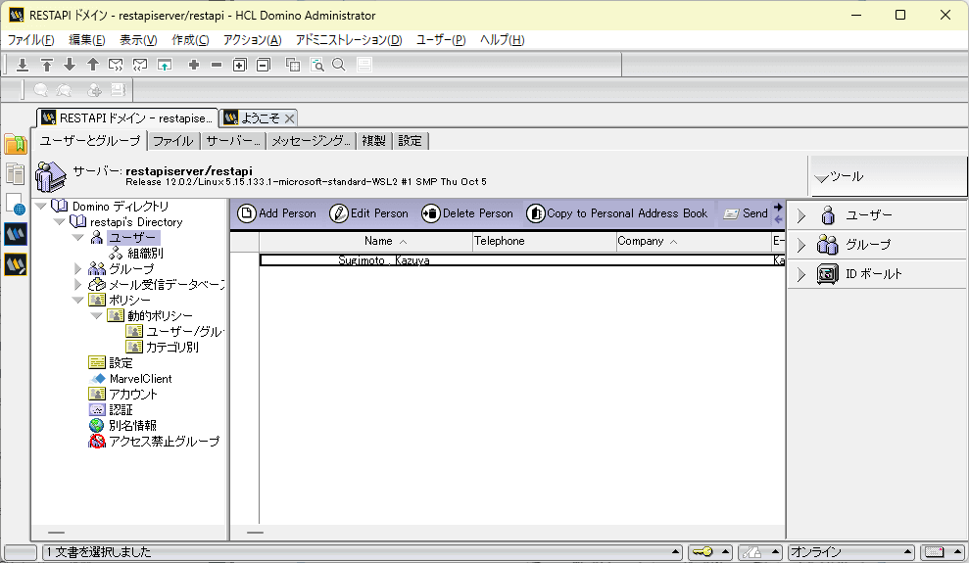Click the Add Person action button
This screenshot has width=969, height=563.
[x=277, y=213]
